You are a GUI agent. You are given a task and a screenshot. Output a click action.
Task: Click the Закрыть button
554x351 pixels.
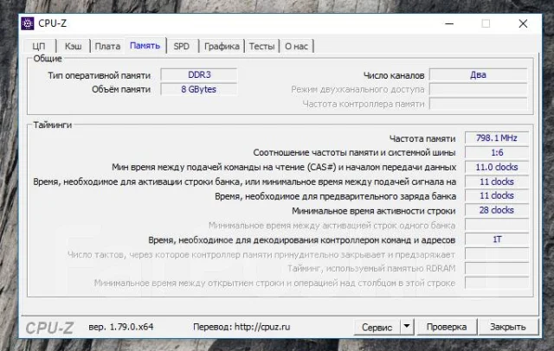508,327
